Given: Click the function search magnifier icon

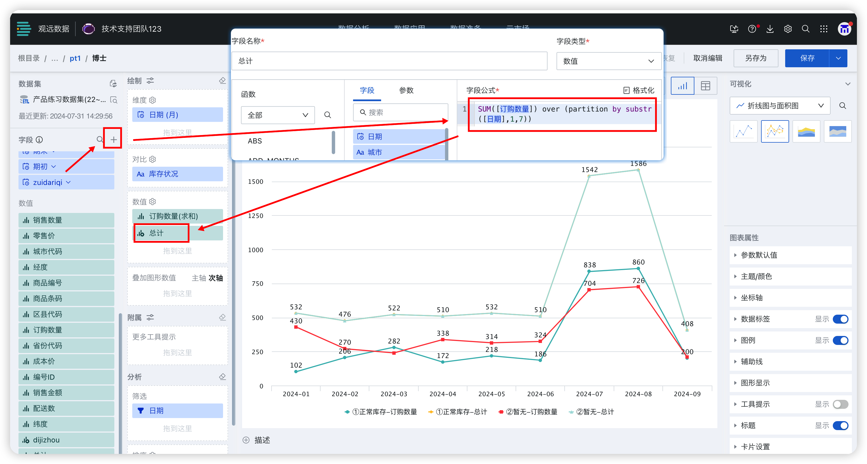Looking at the screenshot, I should tap(328, 115).
